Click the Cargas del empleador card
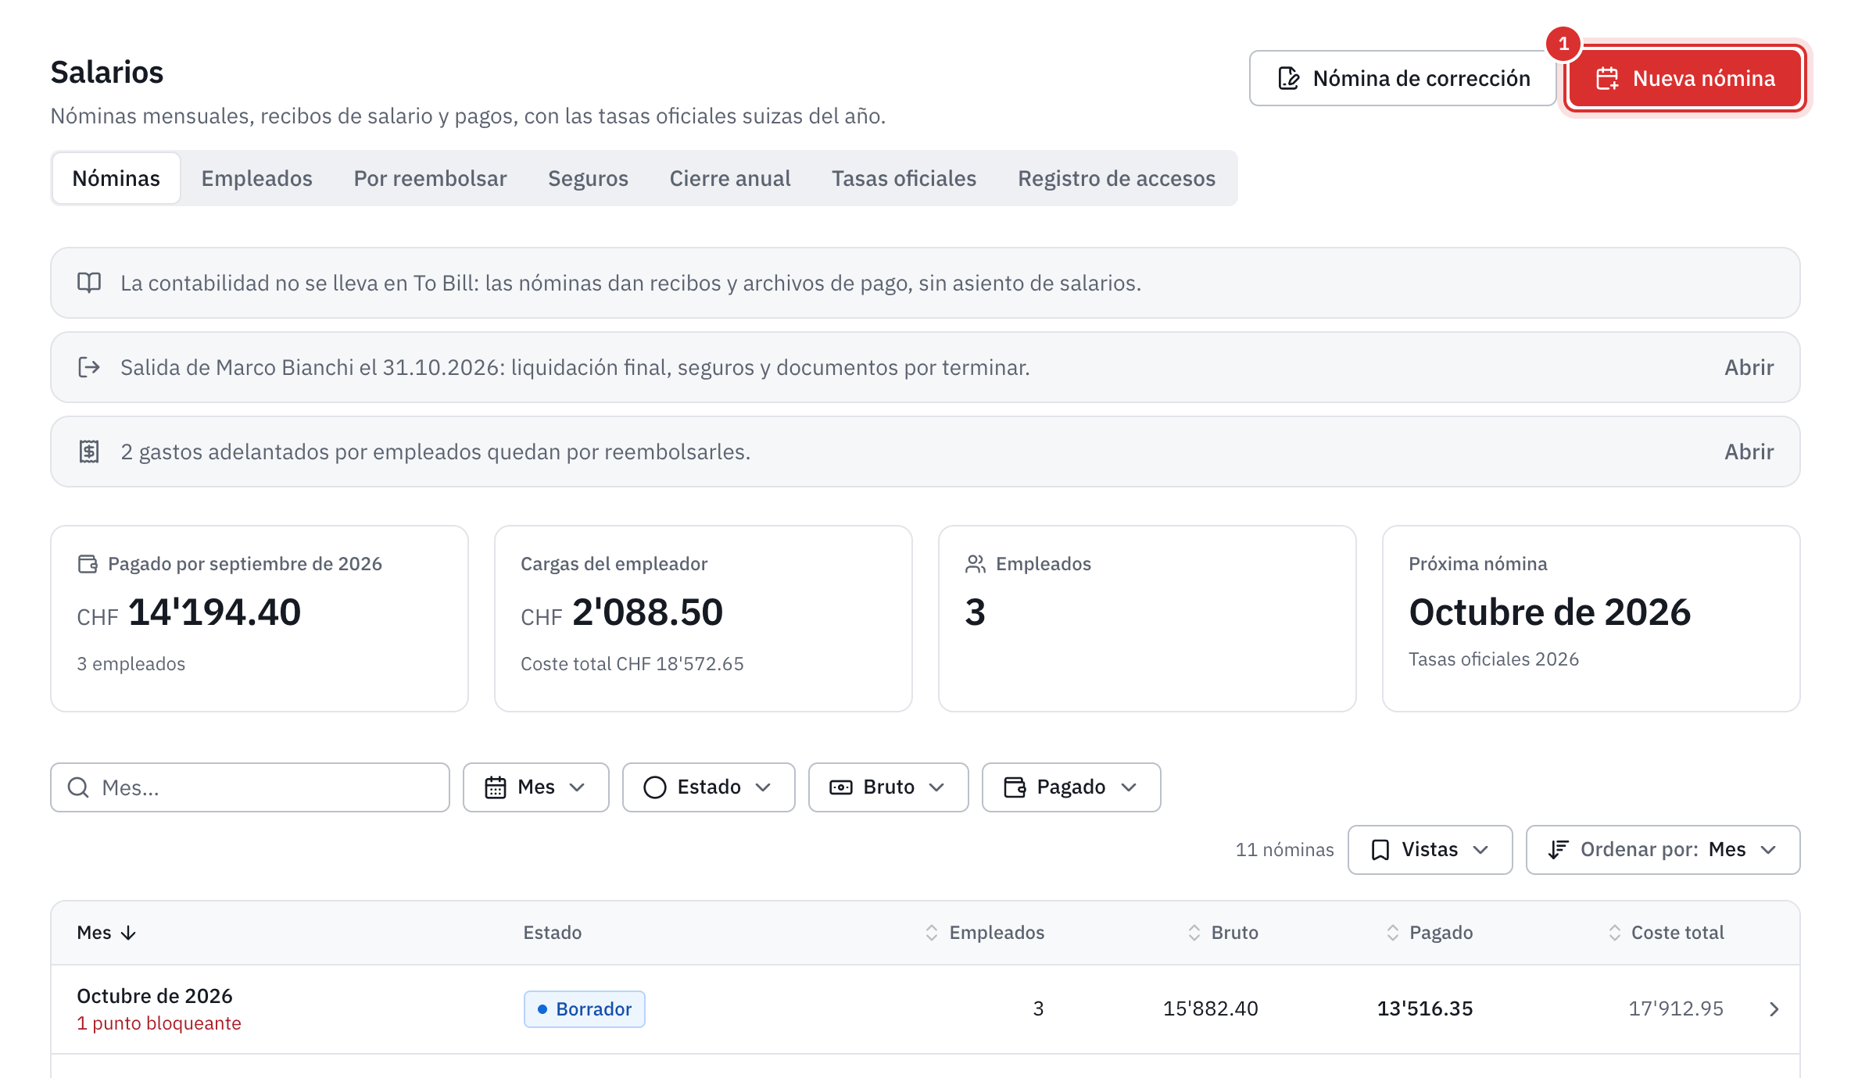This screenshot has width=1851, height=1078. click(704, 619)
